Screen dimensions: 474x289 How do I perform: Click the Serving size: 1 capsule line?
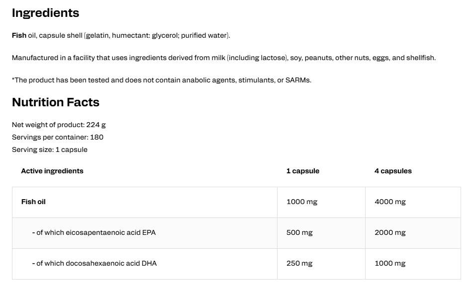50,149
